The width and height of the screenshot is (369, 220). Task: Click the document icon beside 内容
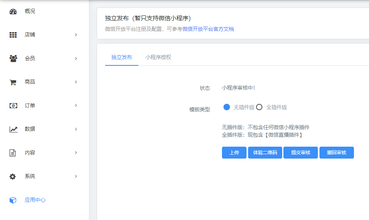13,153
